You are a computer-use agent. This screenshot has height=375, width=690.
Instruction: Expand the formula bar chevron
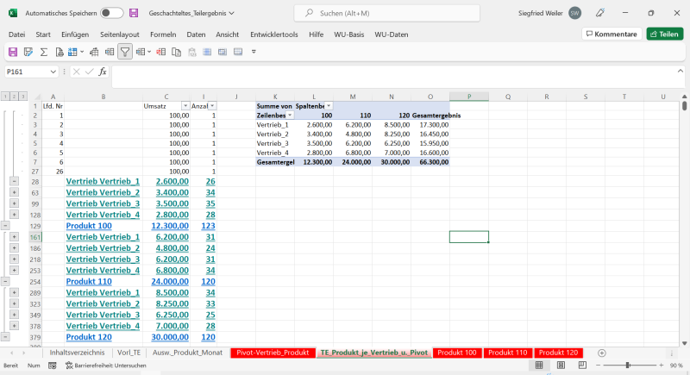point(681,71)
